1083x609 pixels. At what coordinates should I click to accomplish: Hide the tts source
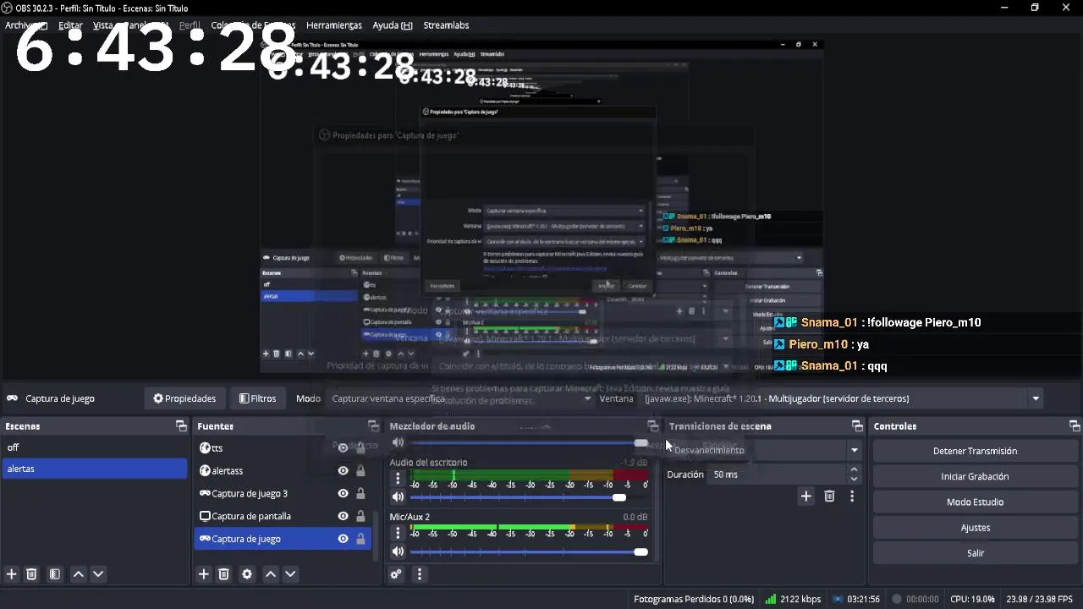pos(343,448)
